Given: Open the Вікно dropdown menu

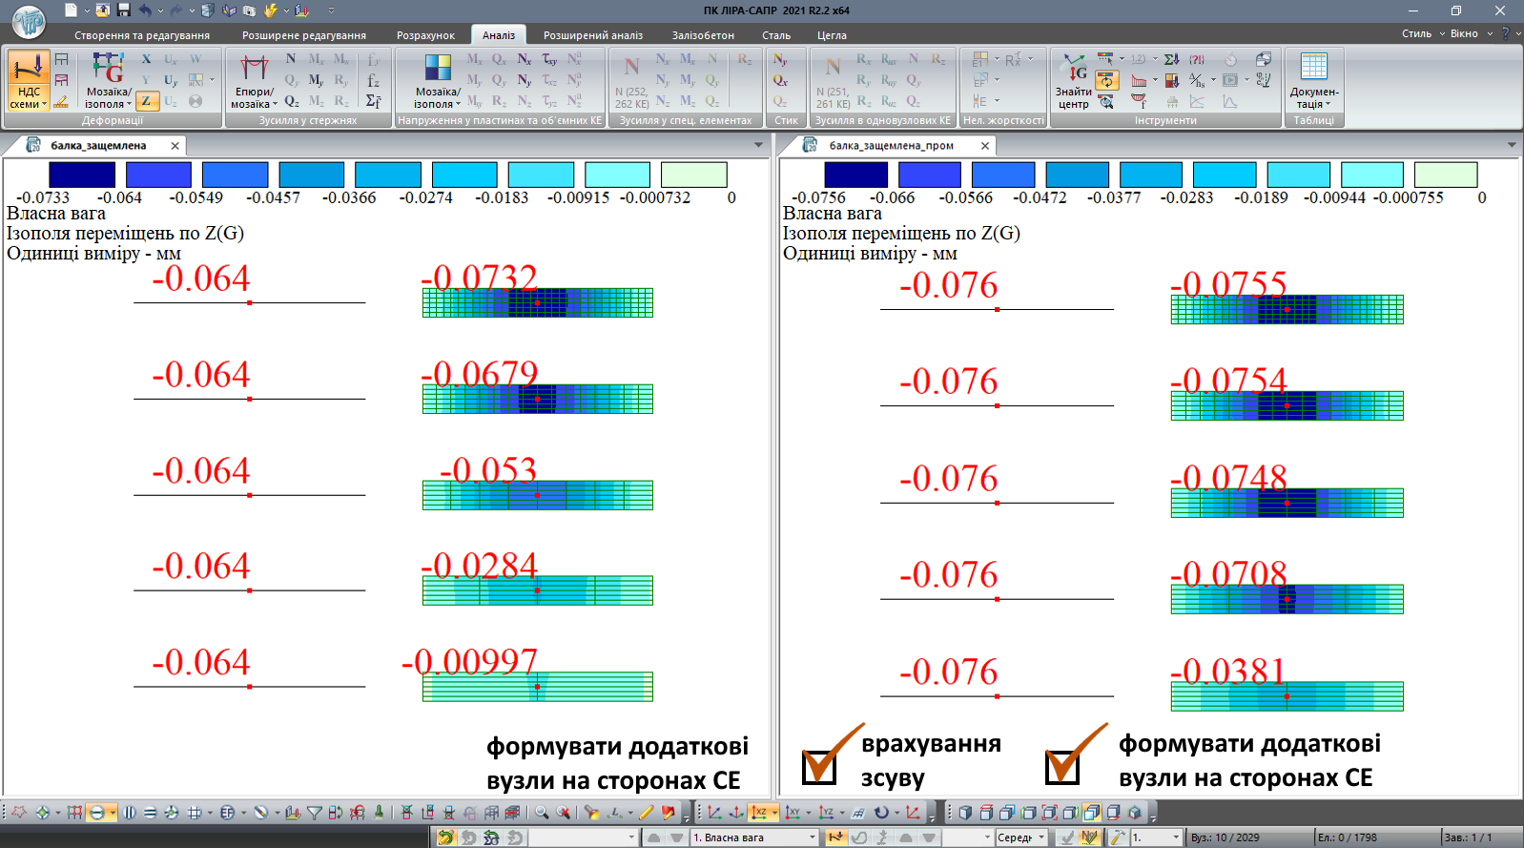Looking at the screenshot, I should click(1471, 33).
